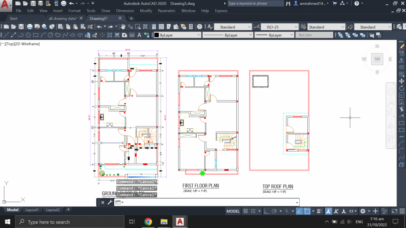Click the black color swatch in properties toolbar
406x228 pixels.
coord(157,35)
